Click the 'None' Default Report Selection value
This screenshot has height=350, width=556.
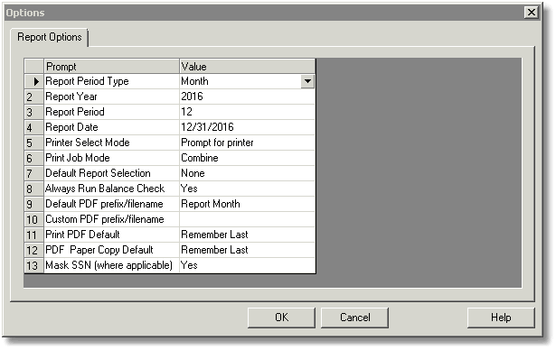click(247, 173)
